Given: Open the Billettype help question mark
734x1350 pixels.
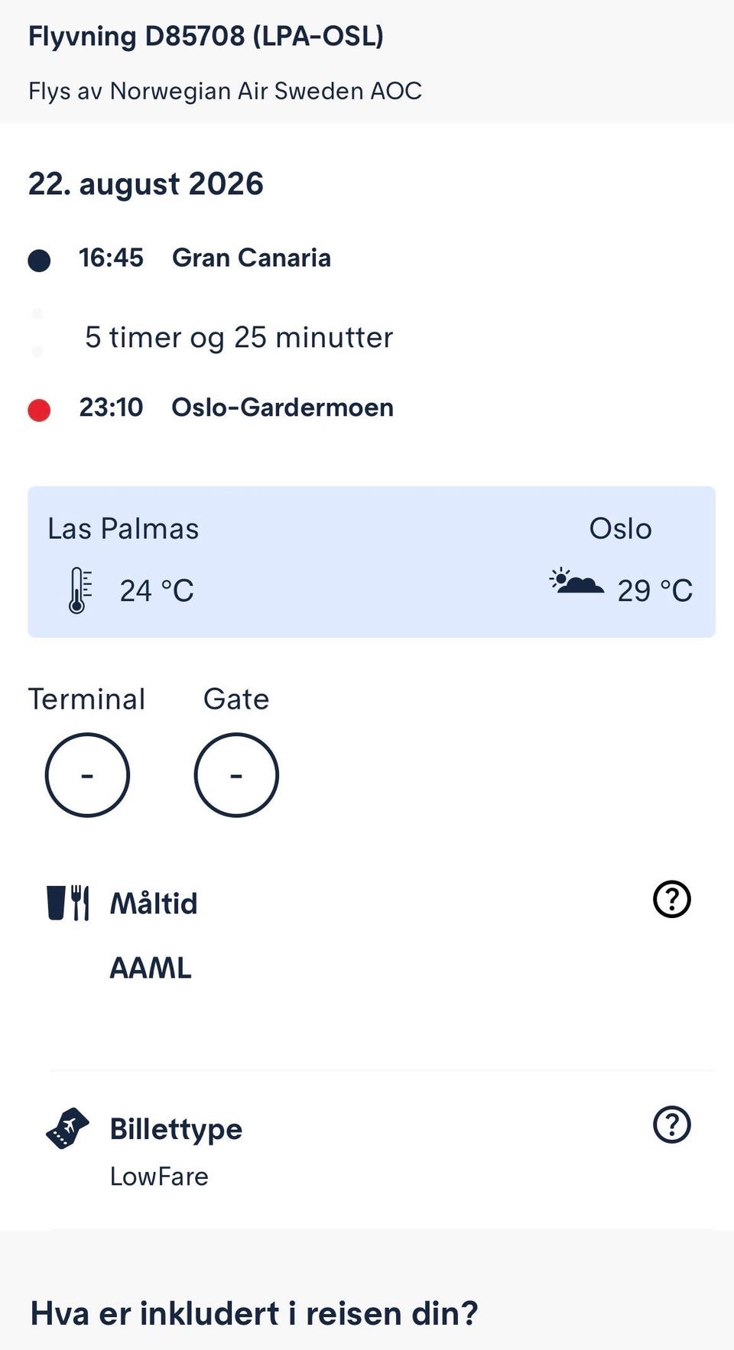Looking at the screenshot, I should point(672,1124).
